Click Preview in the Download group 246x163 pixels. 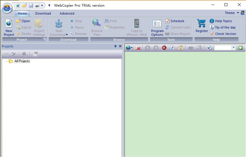78,34
